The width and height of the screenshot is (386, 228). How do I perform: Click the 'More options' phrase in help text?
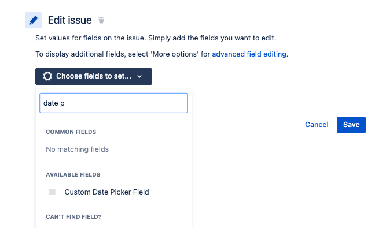[x=175, y=54]
